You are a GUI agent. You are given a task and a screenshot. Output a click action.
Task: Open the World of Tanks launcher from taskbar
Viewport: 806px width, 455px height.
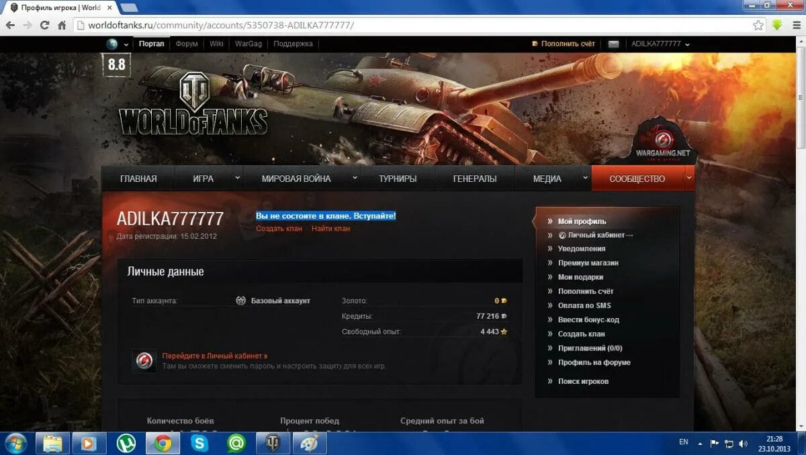click(x=273, y=444)
